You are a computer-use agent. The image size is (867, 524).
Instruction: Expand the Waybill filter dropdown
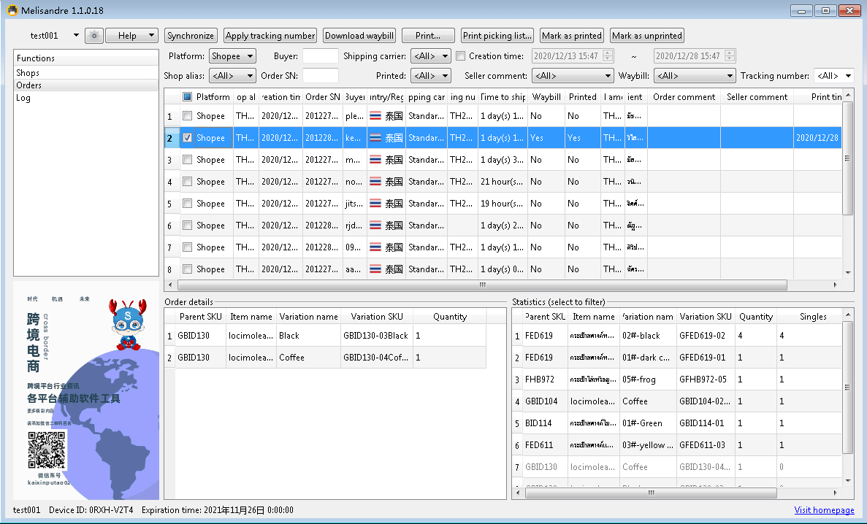(695, 76)
